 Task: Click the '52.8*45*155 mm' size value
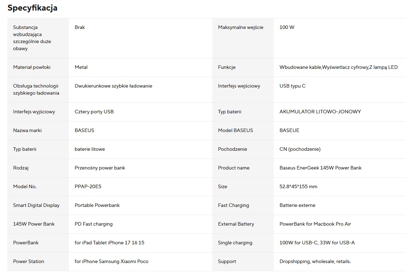[298, 186]
